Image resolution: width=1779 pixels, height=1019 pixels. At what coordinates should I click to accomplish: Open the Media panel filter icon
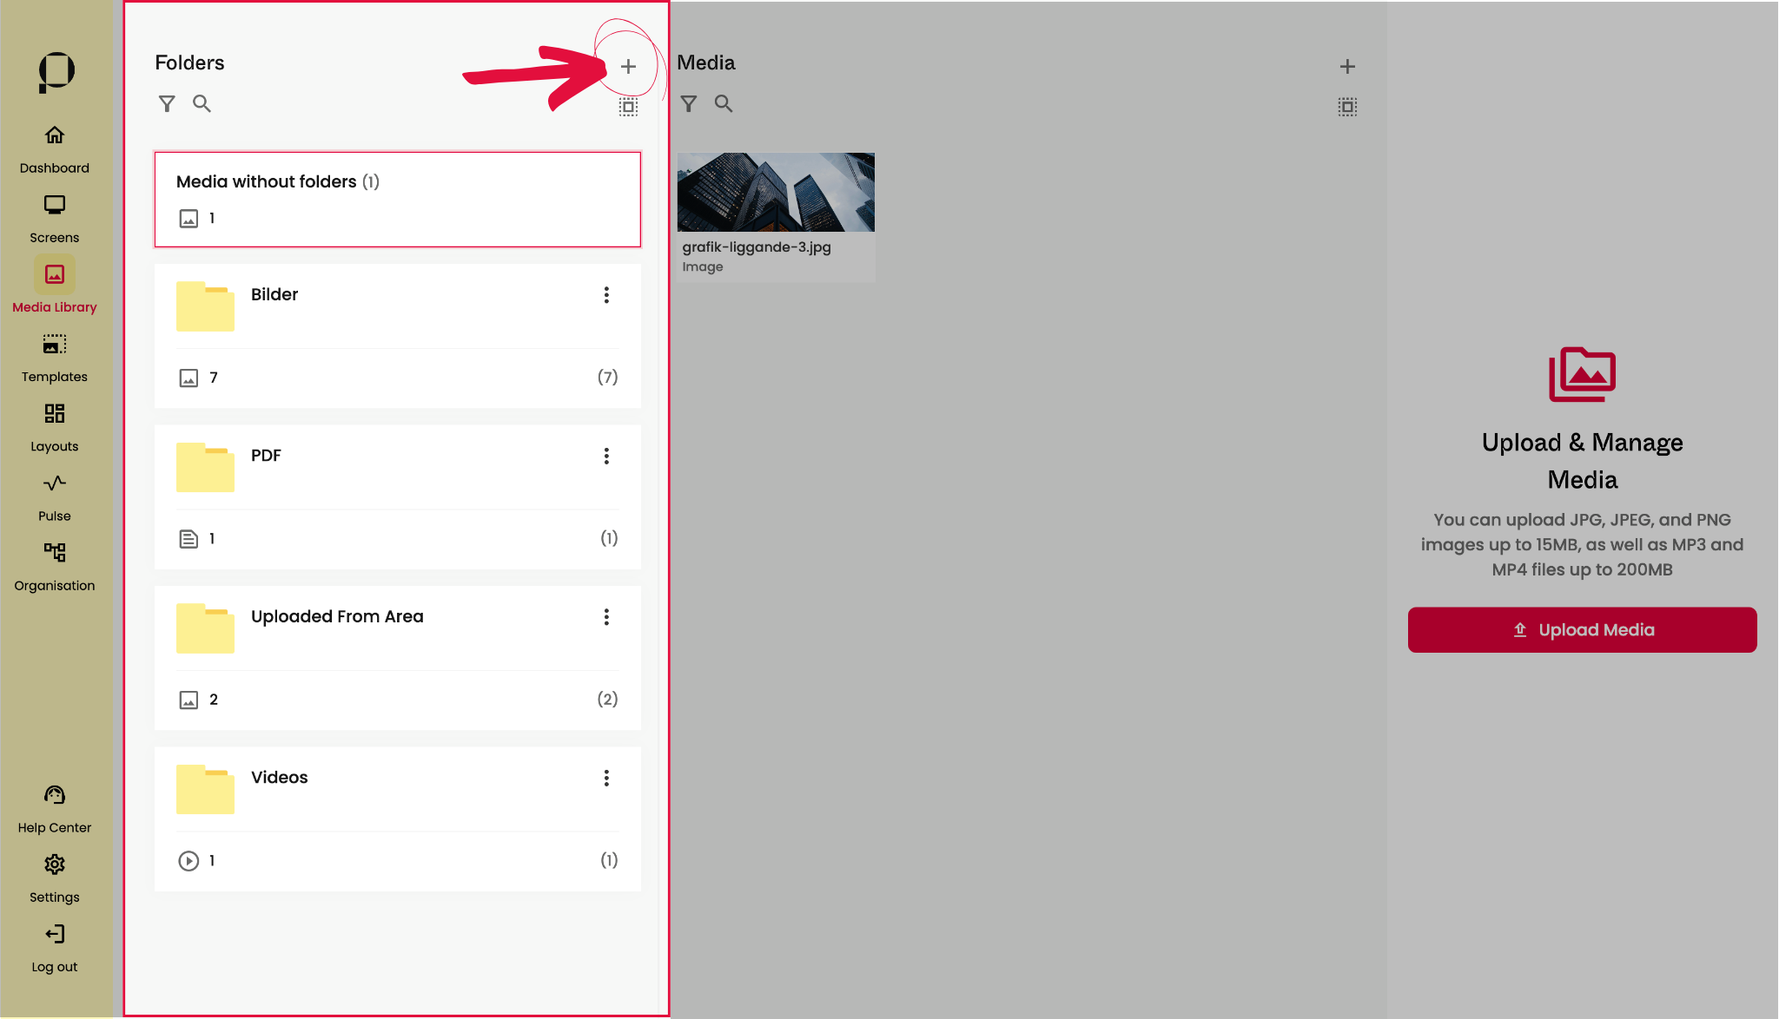pyautogui.click(x=689, y=104)
